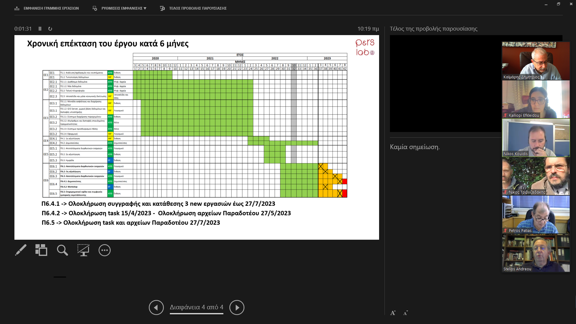The image size is (576, 324).
Task: Open more slide show options menu
Action: (x=105, y=250)
